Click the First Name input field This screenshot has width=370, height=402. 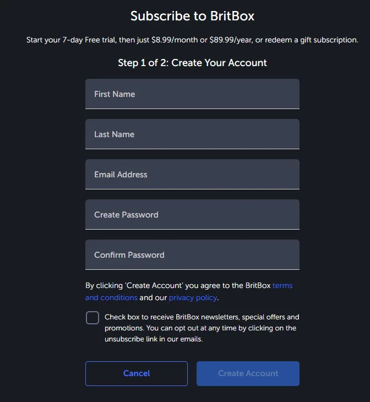point(192,94)
